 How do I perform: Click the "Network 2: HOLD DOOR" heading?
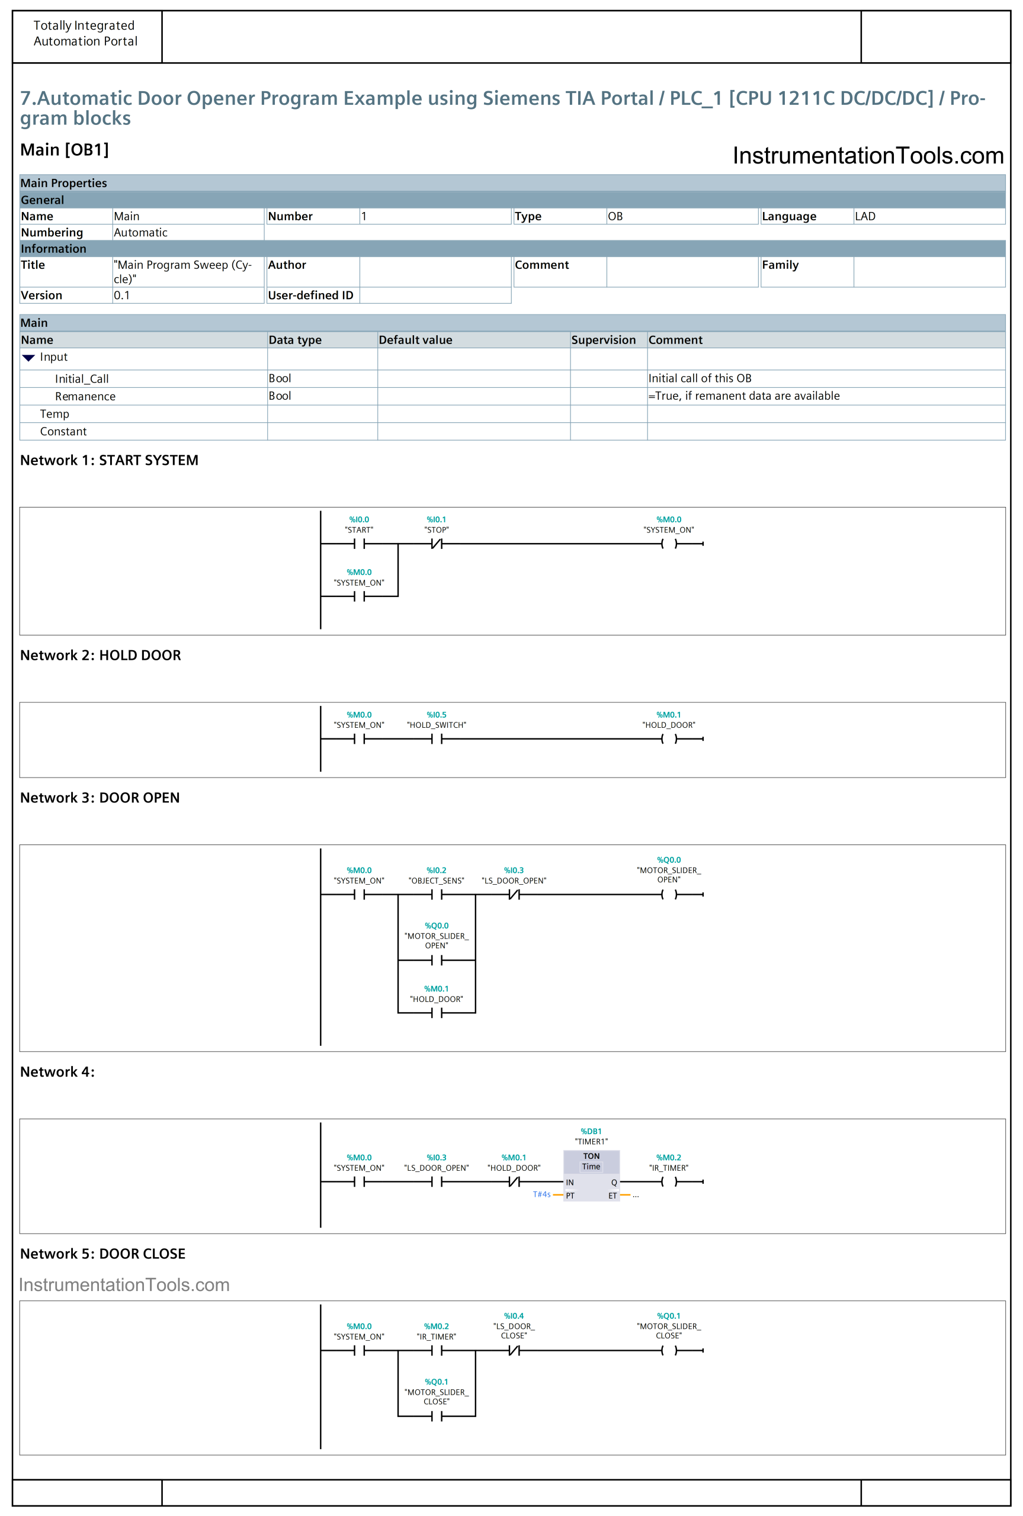coord(101,656)
